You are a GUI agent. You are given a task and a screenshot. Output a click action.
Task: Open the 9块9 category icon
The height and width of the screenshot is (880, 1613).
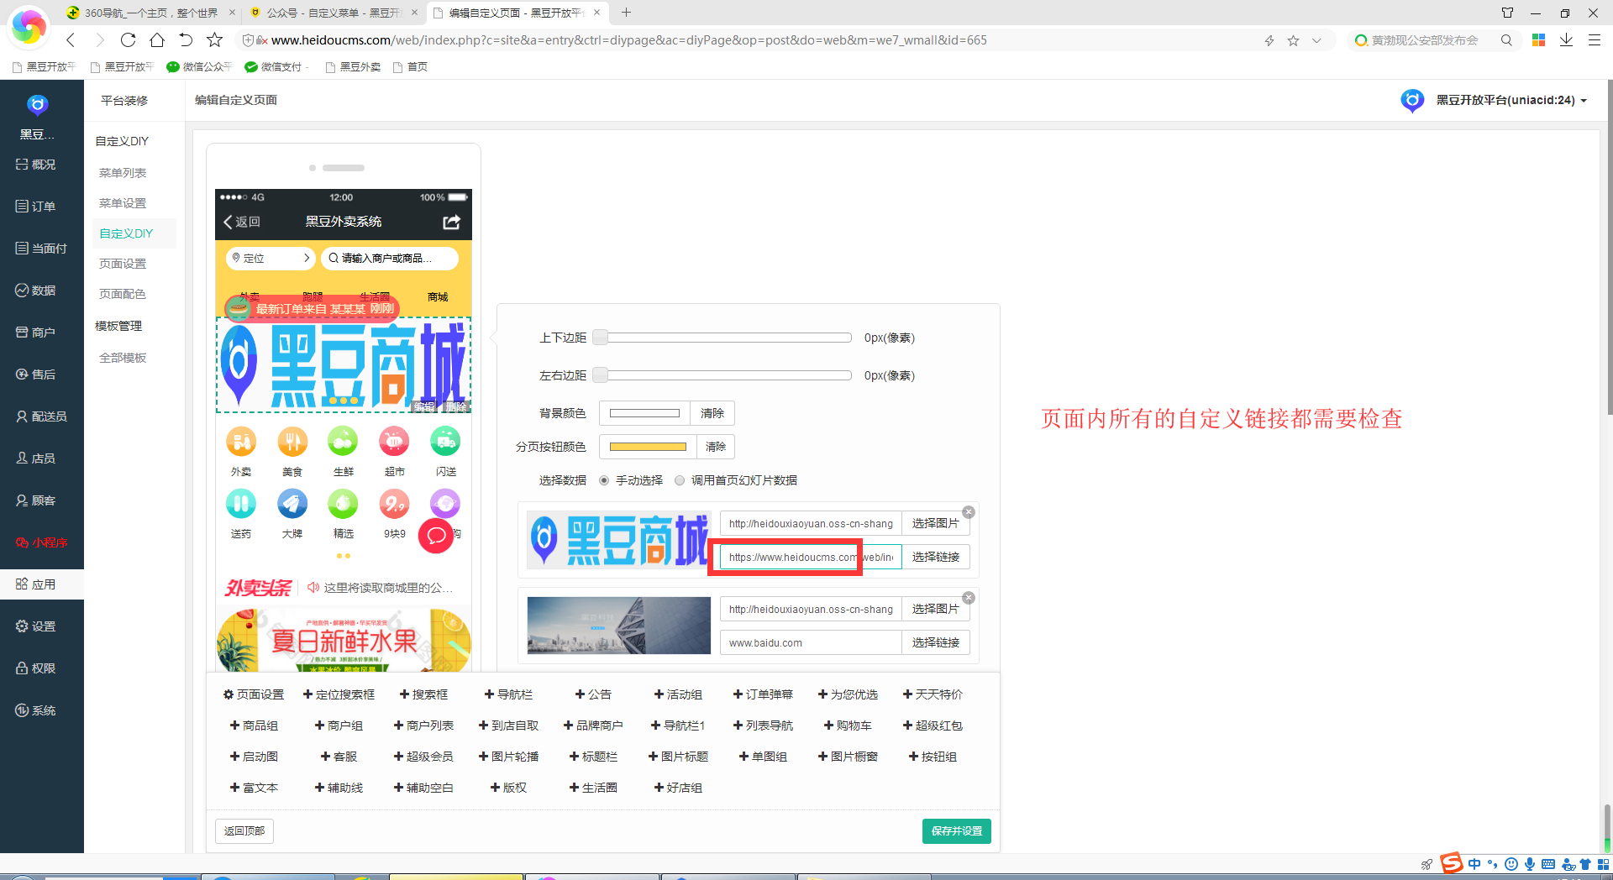click(x=394, y=504)
